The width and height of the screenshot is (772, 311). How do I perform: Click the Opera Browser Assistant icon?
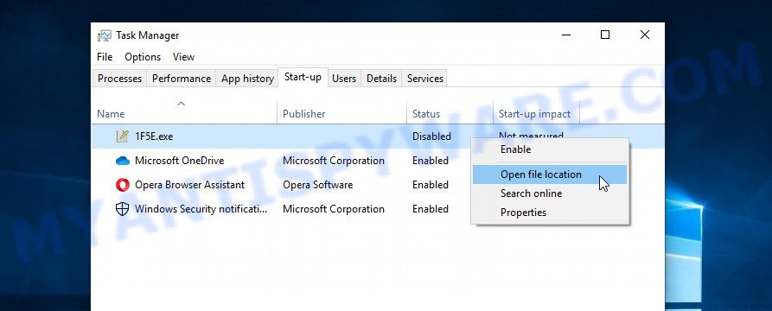pos(122,185)
